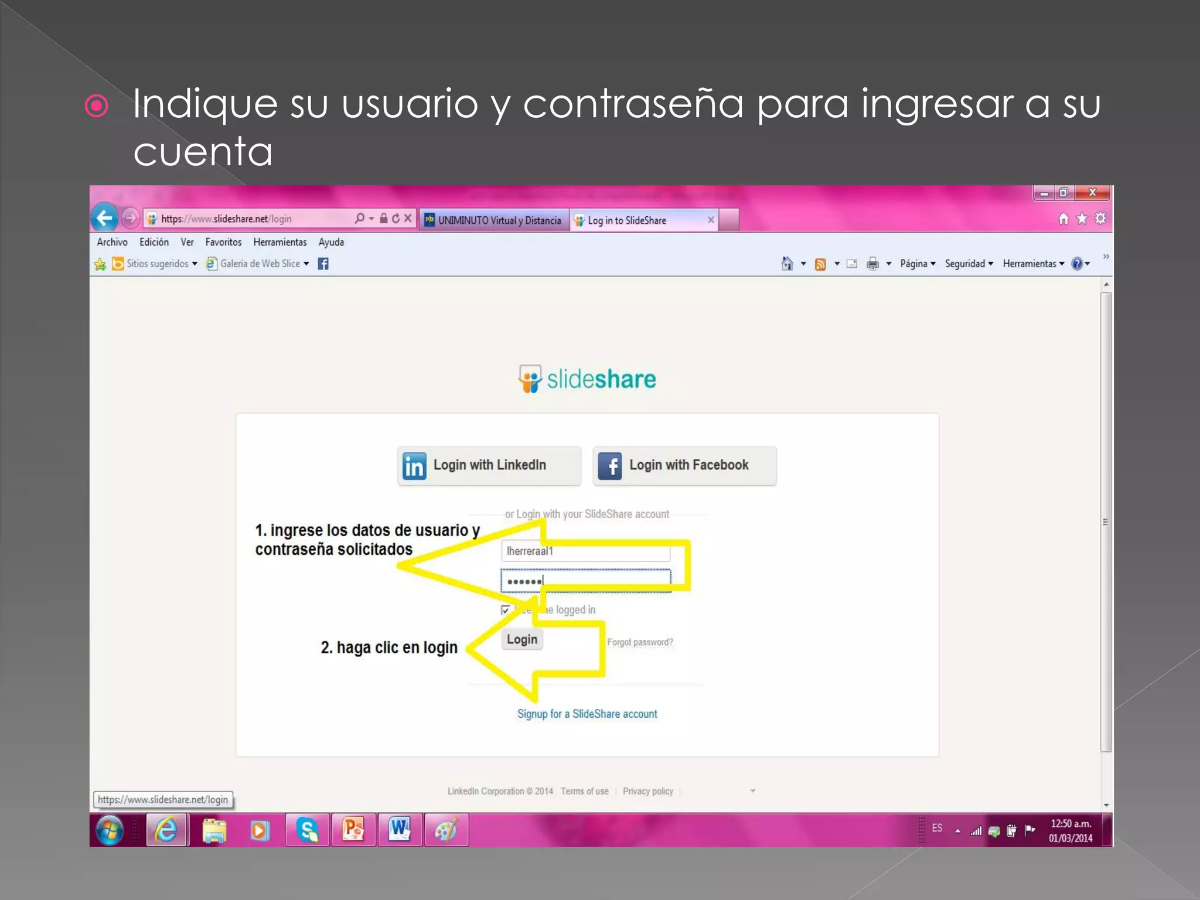The height and width of the screenshot is (900, 1200).
Task: Click the add to favorites bar star icon
Action: click(100, 264)
